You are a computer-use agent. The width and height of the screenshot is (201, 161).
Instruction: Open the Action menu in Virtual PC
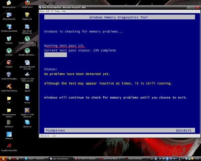click(42, 11)
